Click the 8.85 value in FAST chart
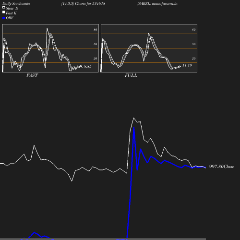The width and height of the screenshot is (240, 240). (88, 66)
